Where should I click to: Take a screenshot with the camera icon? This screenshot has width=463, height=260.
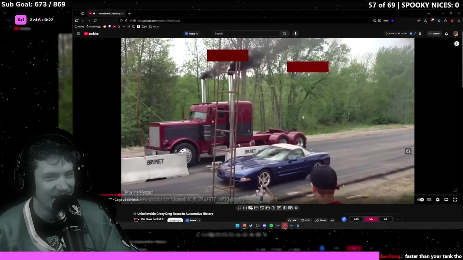click(x=285, y=208)
